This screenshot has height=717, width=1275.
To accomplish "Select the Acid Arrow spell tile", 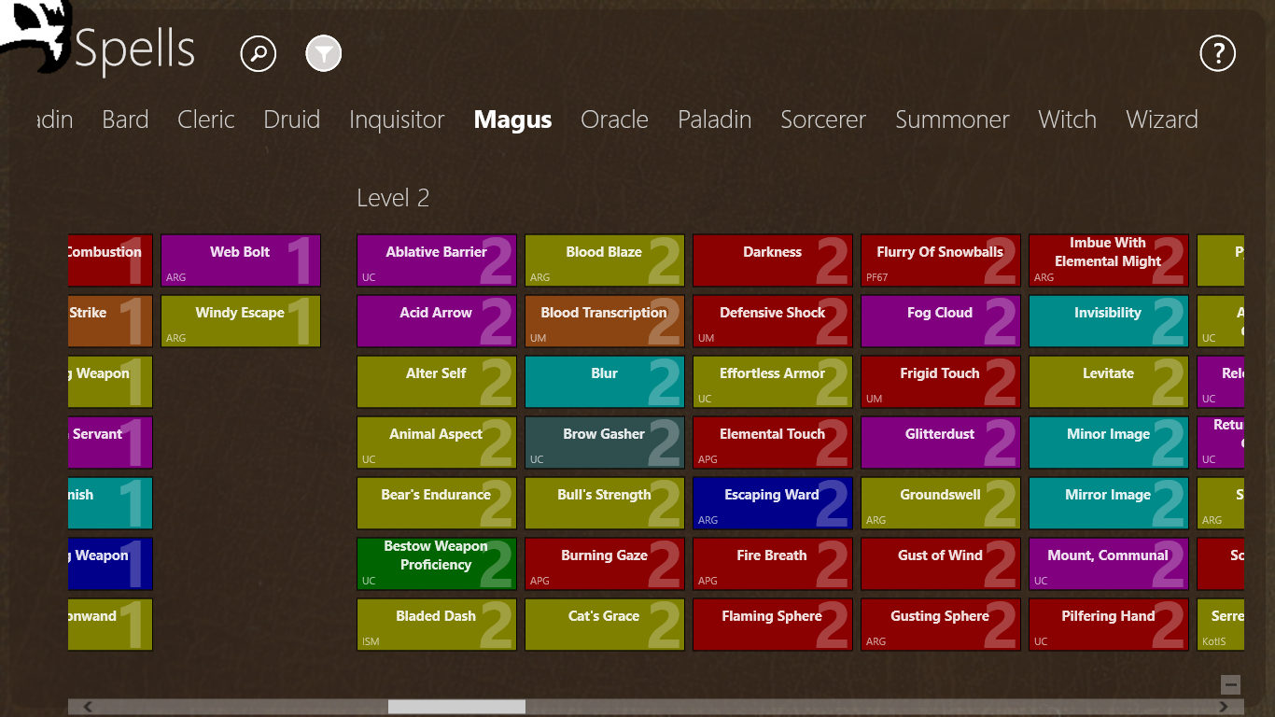I will tap(437, 321).
